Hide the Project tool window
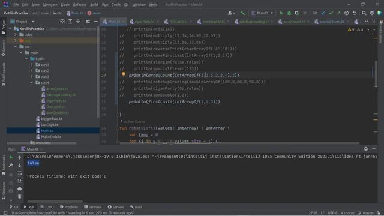Viewport: 384px width, 216px height. tap(96, 22)
